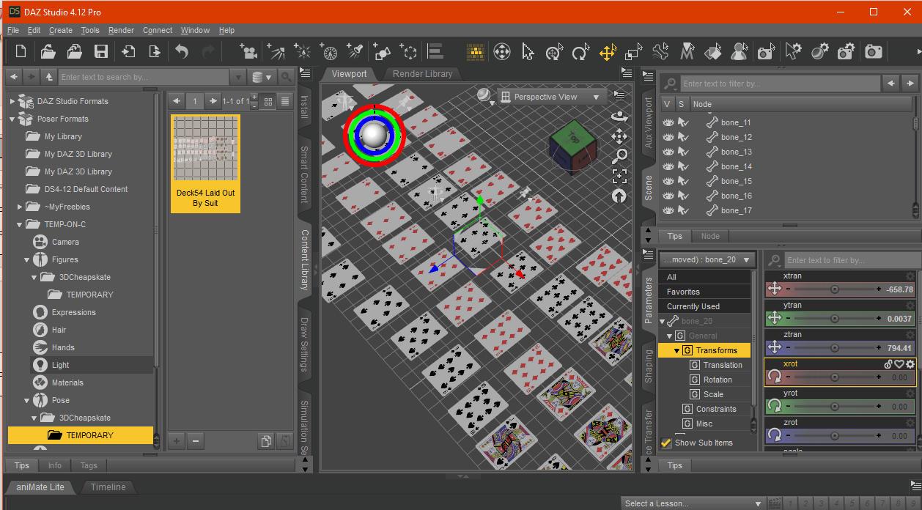Switch to the Timeline tab
Viewport: 922px width, 510px height.
pos(108,487)
